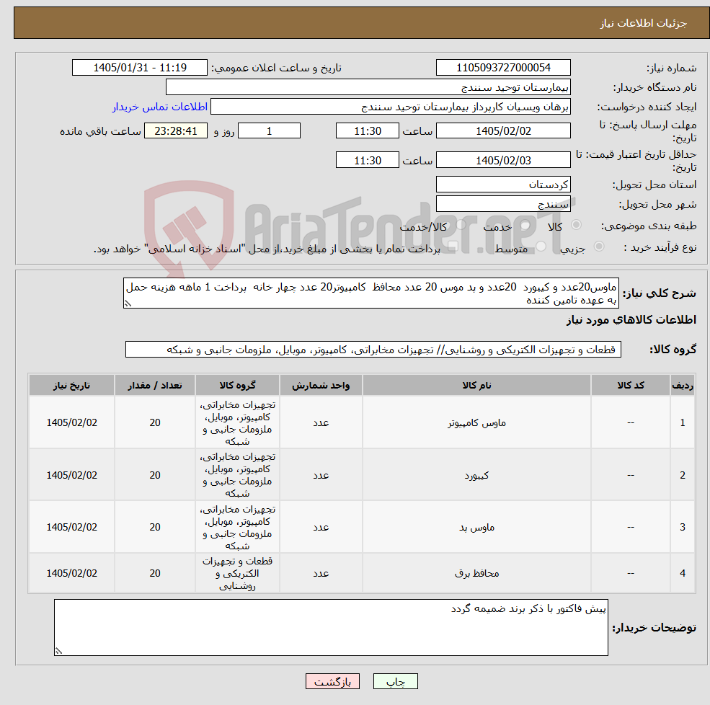Click the ردیف column header
Screen dimensions: 710x705
683,386
